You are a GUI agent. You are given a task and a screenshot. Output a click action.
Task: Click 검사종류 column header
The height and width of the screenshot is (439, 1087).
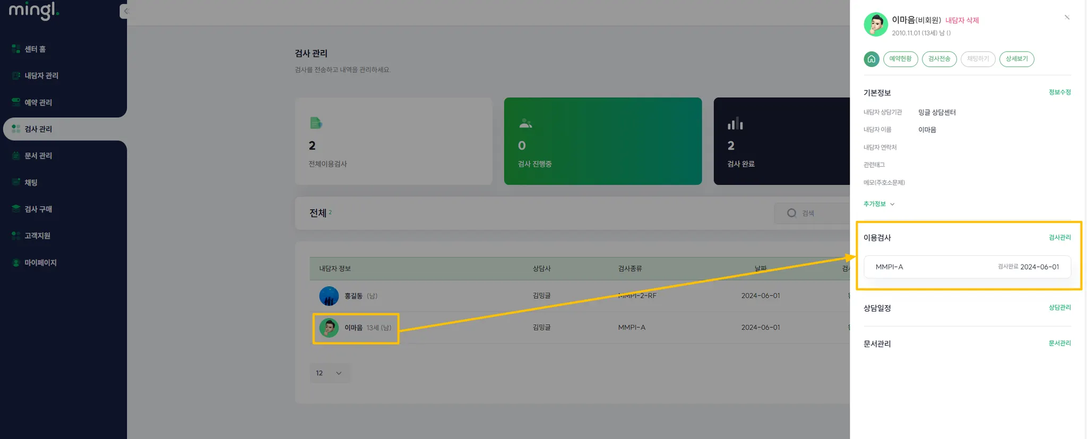[630, 269]
